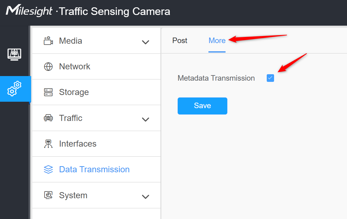Screen dimensions: 347x219
Task: Expand the System menu chevron
Action: [145, 197]
